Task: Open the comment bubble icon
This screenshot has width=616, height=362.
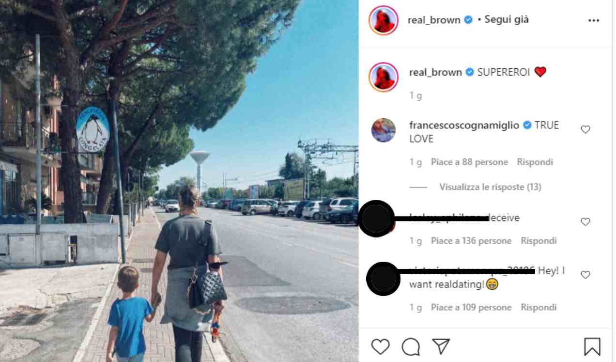Action: point(411,346)
